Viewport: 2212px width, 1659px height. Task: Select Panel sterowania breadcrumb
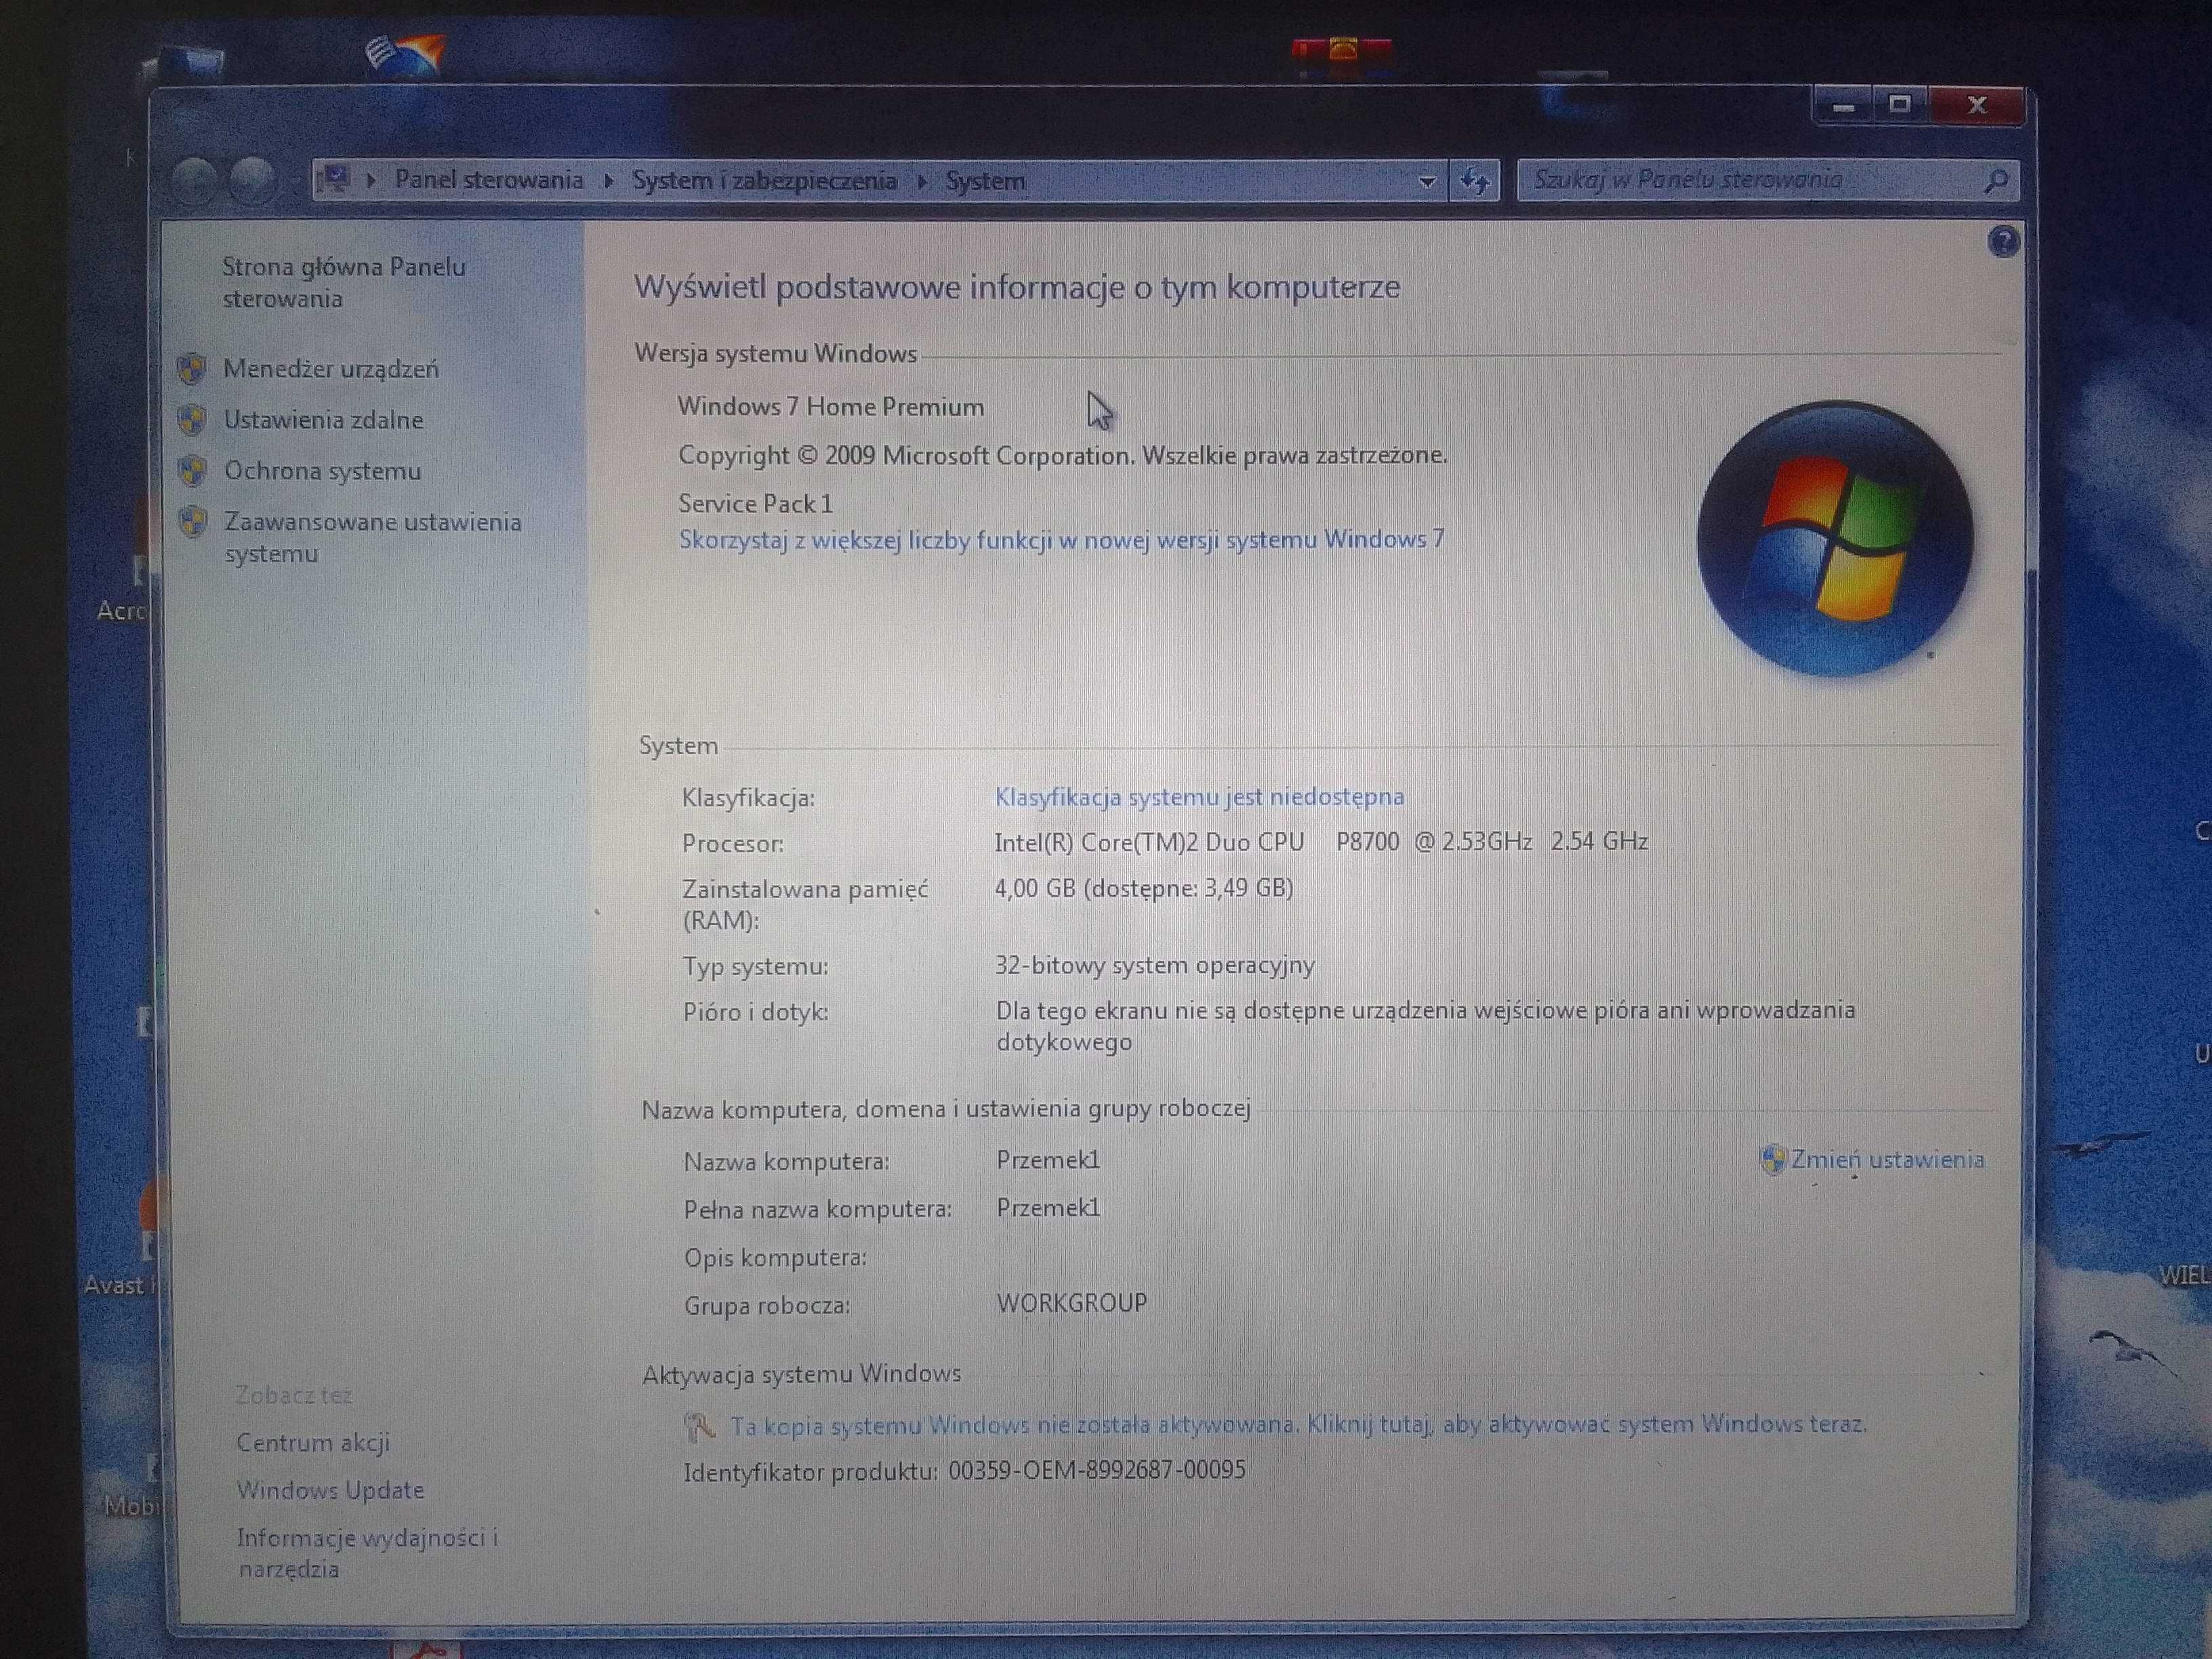click(489, 180)
